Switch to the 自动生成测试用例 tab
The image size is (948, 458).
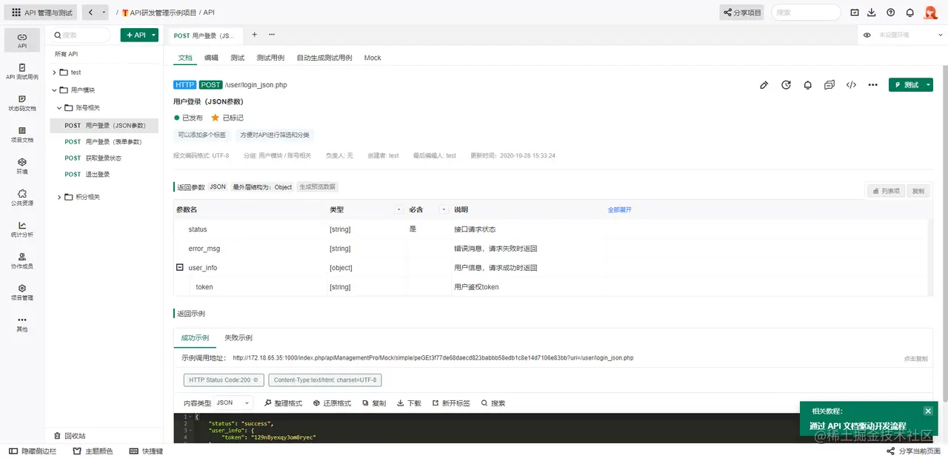324,58
